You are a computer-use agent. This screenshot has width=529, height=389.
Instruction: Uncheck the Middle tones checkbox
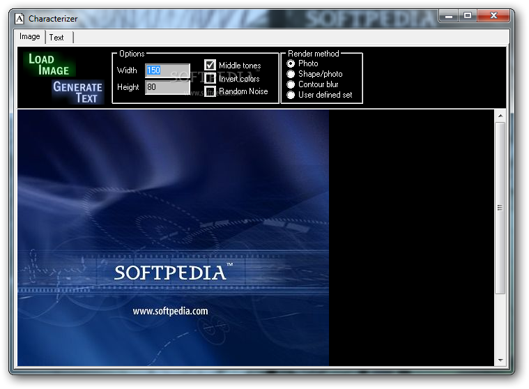pyautogui.click(x=210, y=65)
